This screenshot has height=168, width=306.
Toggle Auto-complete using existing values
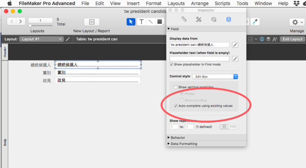[176, 106]
